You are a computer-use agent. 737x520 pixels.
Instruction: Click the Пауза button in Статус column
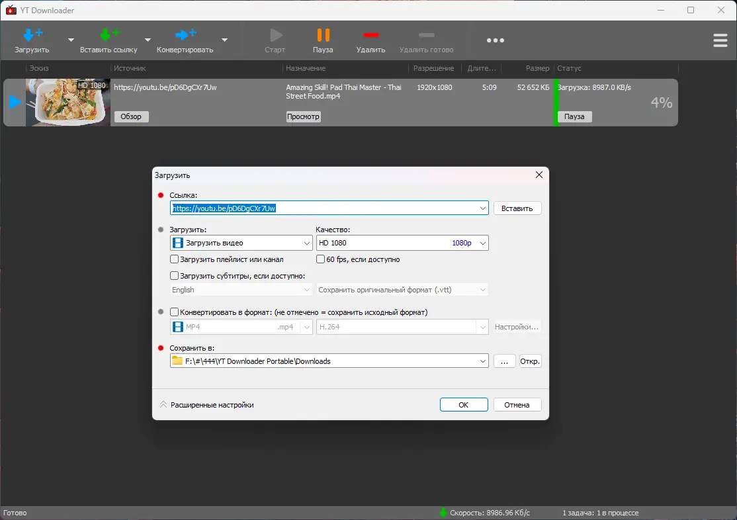(x=574, y=116)
